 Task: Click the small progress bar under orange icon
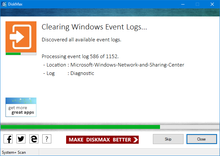click(21, 54)
